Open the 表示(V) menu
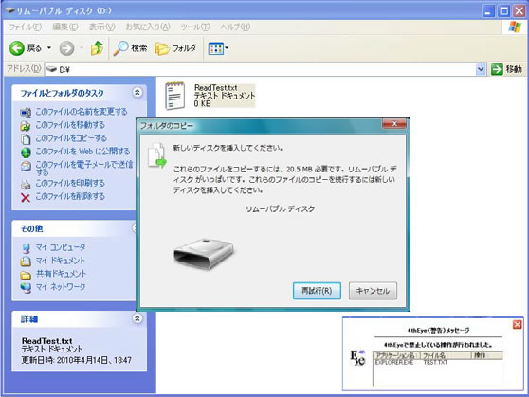The image size is (529, 397). click(x=101, y=27)
